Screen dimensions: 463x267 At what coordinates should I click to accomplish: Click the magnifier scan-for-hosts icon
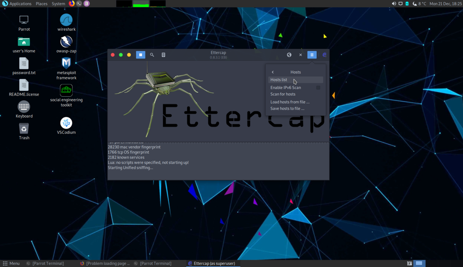pyautogui.click(x=152, y=55)
